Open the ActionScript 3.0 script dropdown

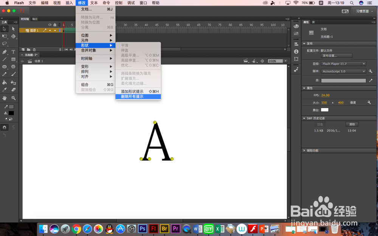(344, 71)
